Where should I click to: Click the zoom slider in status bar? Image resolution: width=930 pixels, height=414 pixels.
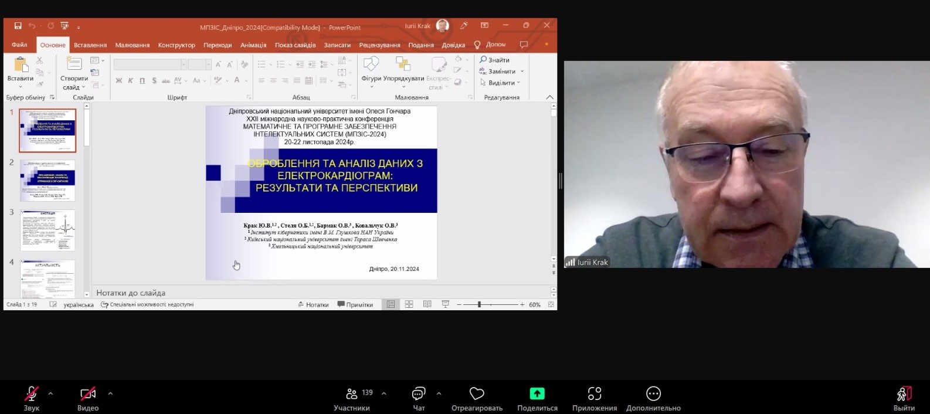pyautogui.click(x=479, y=304)
